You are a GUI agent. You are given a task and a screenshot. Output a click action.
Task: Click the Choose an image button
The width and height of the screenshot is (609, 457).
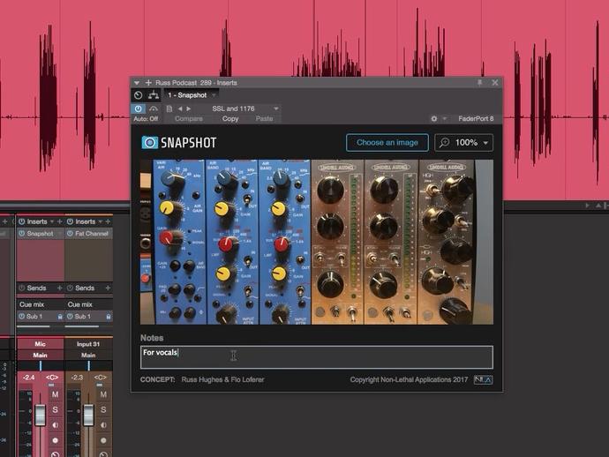click(387, 142)
